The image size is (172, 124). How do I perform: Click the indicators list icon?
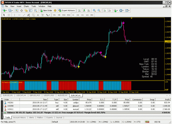pyautogui.click(x=115, y=10)
